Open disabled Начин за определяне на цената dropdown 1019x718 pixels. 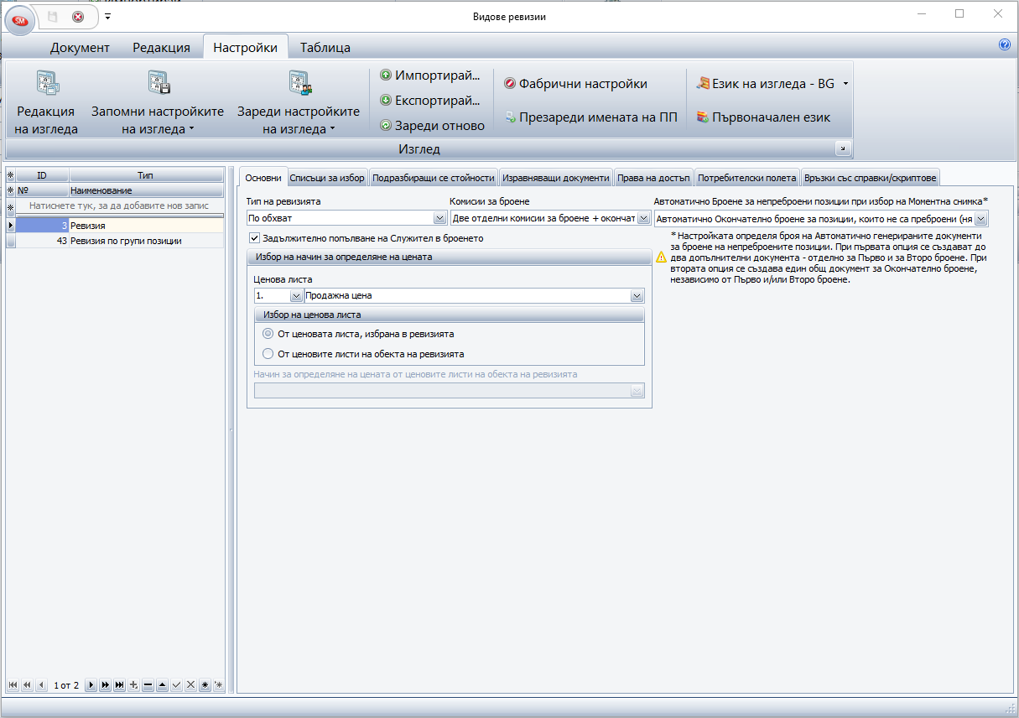[637, 390]
